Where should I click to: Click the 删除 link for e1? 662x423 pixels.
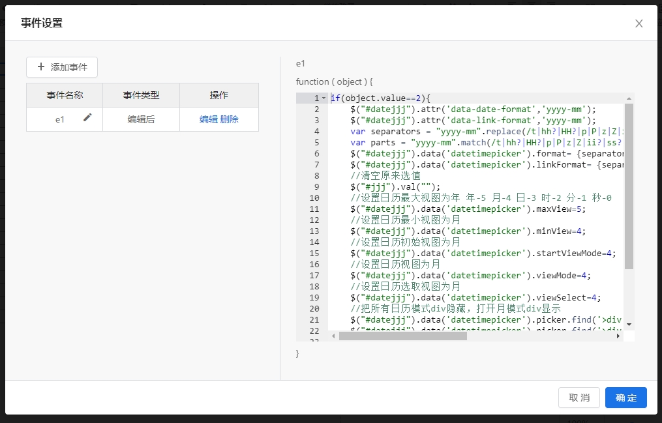230,119
